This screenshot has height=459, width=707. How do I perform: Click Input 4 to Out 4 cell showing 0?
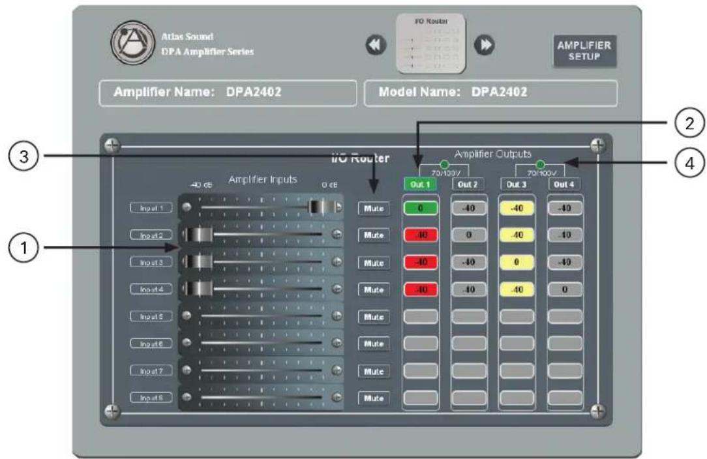tap(565, 289)
